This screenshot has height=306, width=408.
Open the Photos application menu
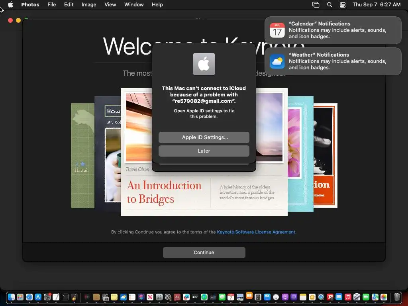[30, 5]
